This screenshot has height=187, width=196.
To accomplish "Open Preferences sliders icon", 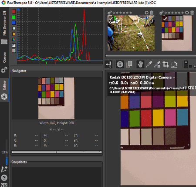I will tap(4, 185).
